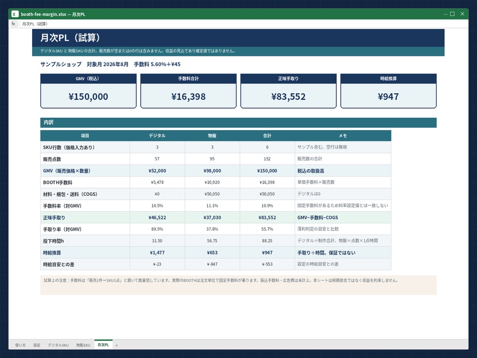
Task: Select the 月次PL sheet tab
Action: coord(103,345)
